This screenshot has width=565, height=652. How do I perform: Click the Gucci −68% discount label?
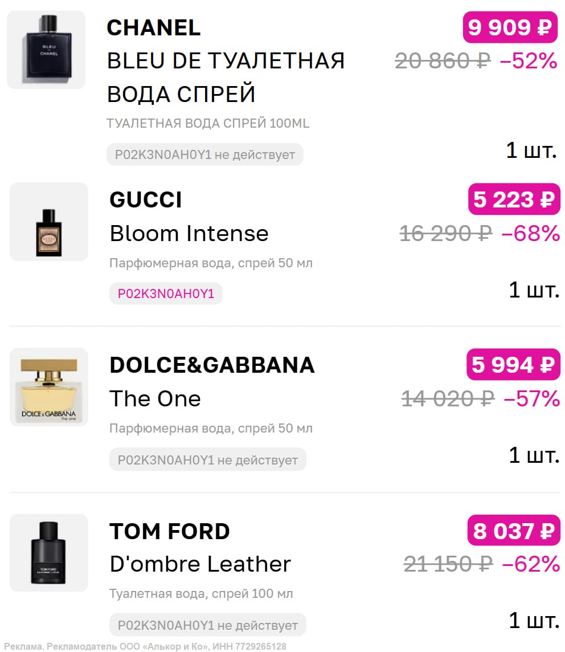point(530,233)
